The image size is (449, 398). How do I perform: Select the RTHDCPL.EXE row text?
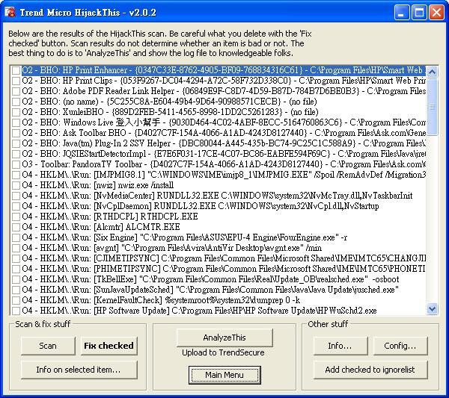coord(110,217)
